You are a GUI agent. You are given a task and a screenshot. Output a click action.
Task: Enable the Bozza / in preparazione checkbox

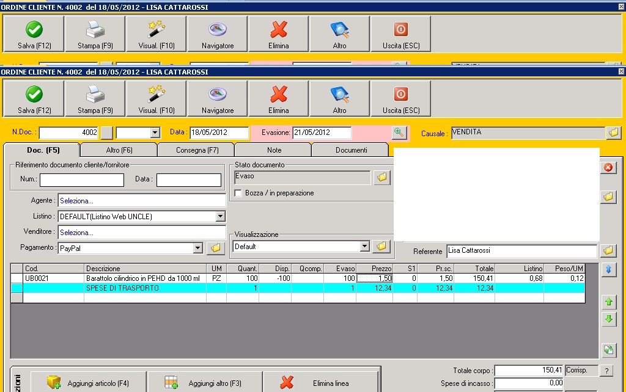(x=239, y=193)
